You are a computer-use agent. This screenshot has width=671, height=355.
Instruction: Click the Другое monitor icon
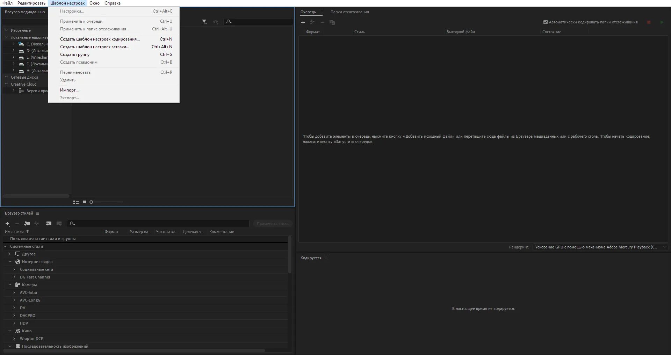(18, 254)
